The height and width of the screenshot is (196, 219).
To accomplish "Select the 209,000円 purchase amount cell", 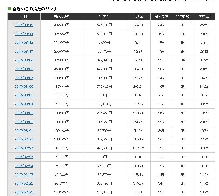I will (62, 52).
